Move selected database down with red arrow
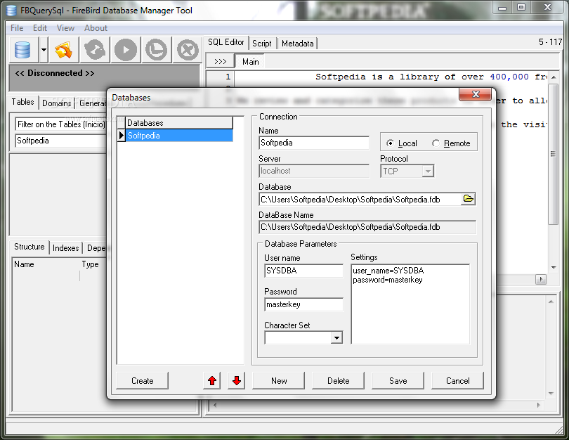569x440 pixels. (237, 380)
